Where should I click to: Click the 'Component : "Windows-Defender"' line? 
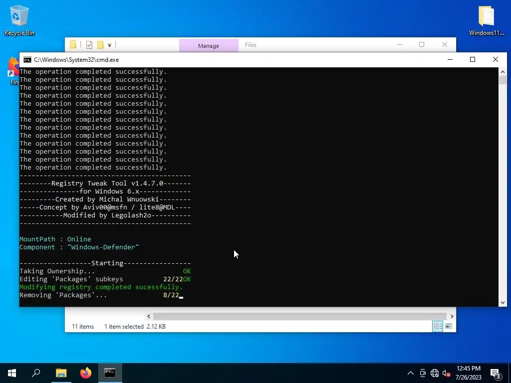(79, 247)
